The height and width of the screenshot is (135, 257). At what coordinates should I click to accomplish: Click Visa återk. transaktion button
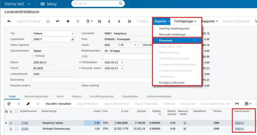pos(58,104)
